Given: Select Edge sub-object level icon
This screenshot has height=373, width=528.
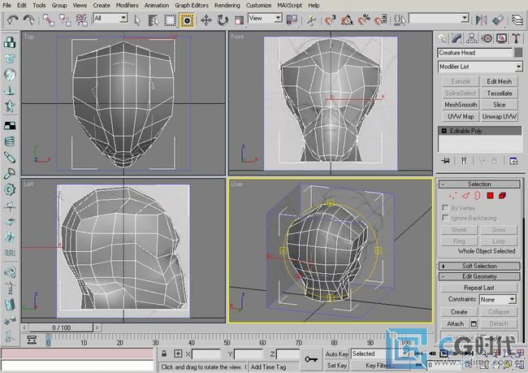Looking at the screenshot, I should point(465,195).
